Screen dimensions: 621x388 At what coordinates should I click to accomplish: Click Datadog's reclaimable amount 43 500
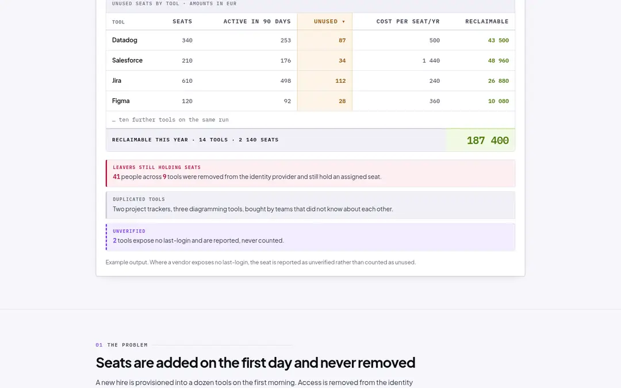click(498, 40)
